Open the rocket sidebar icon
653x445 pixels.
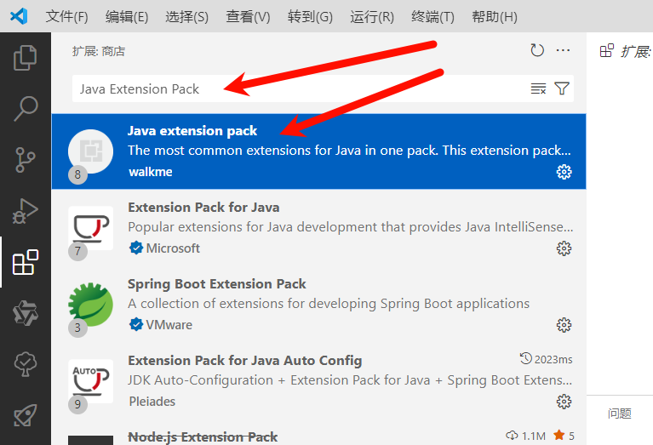pos(26,415)
